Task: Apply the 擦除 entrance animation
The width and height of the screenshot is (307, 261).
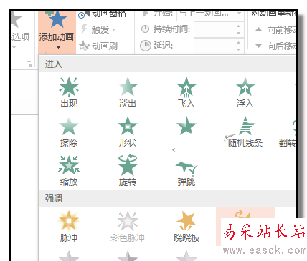Action: 69,132
